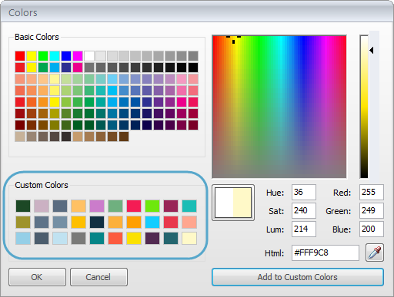
Task: Select dark purple custom color in third row
Action: click(x=152, y=238)
